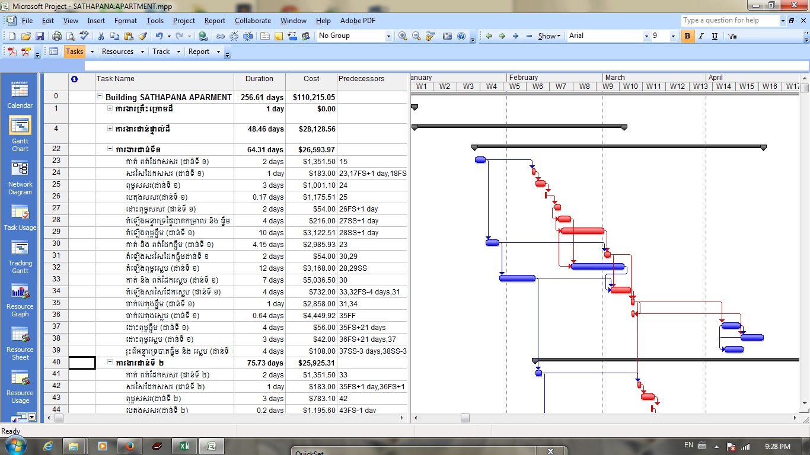Click the Type a question for help box
Screen dimensions: 810x455
point(729,20)
